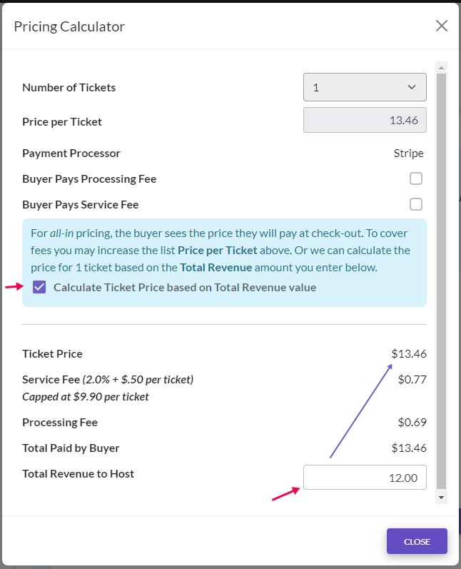The image size is (461, 569).
Task: Click the Service Fee $0.77 amount
Action: [x=412, y=379]
